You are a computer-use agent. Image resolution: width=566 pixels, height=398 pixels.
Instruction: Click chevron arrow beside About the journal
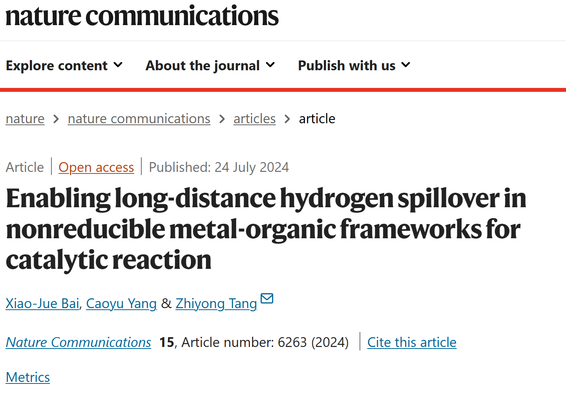pyautogui.click(x=270, y=65)
